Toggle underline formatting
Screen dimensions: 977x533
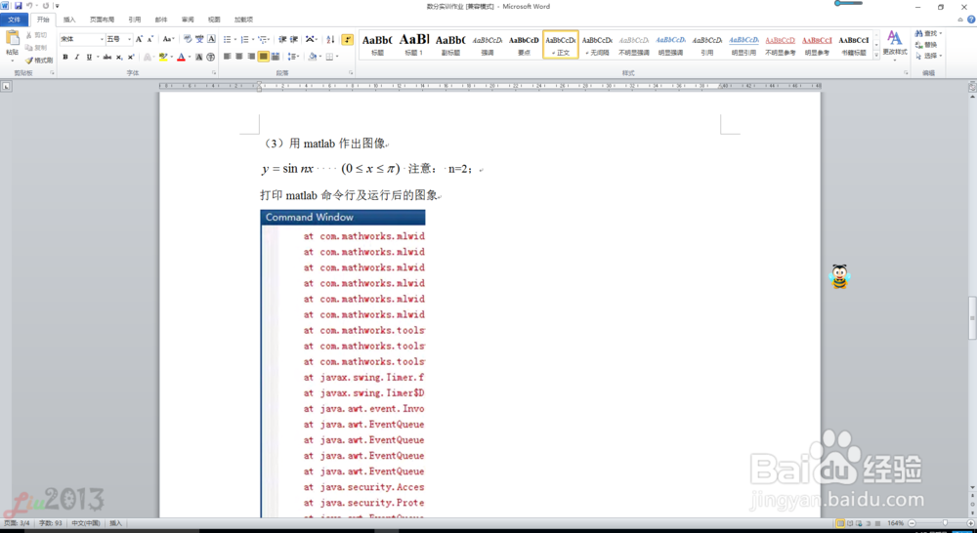coord(89,57)
